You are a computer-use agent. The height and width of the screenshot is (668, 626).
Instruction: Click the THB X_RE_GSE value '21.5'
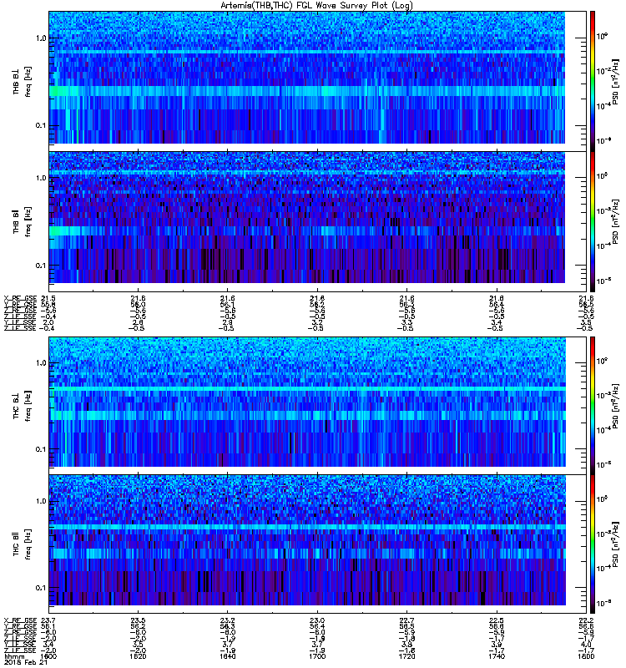click(x=48, y=299)
